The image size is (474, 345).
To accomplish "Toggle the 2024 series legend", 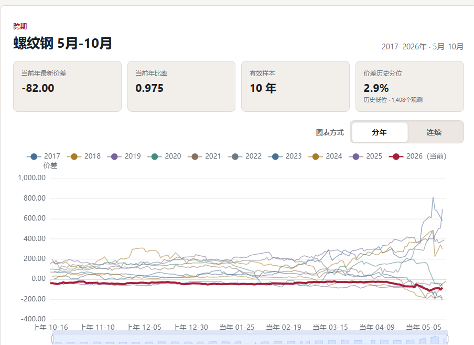I will [325, 156].
